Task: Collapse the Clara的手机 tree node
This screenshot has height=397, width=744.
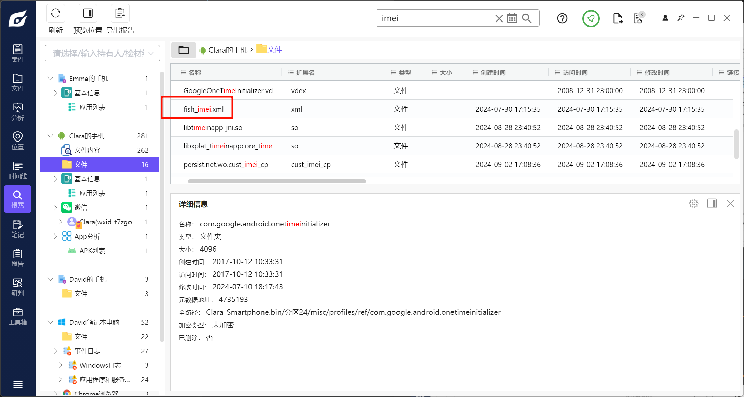Action: coord(50,136)
